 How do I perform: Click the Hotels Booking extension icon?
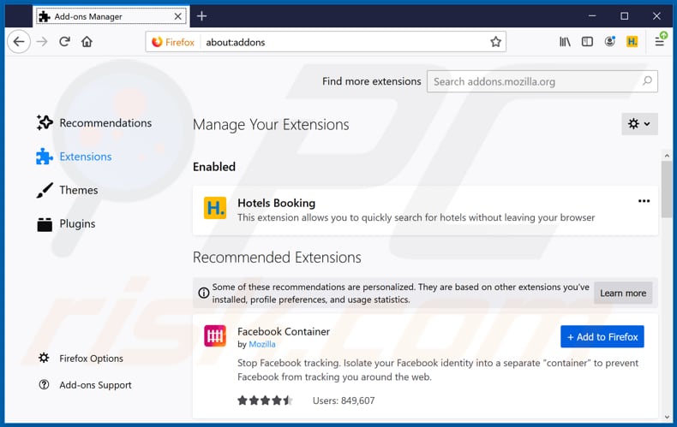(215, 208)
